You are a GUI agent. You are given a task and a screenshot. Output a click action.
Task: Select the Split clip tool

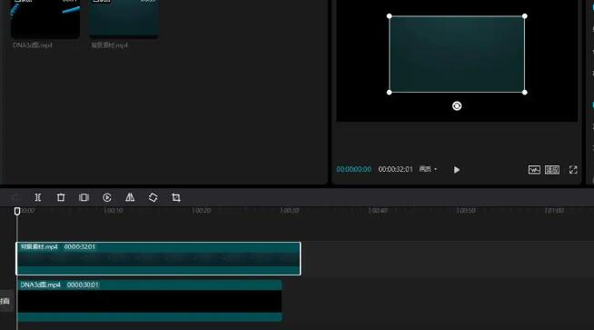tap(37, 197)
